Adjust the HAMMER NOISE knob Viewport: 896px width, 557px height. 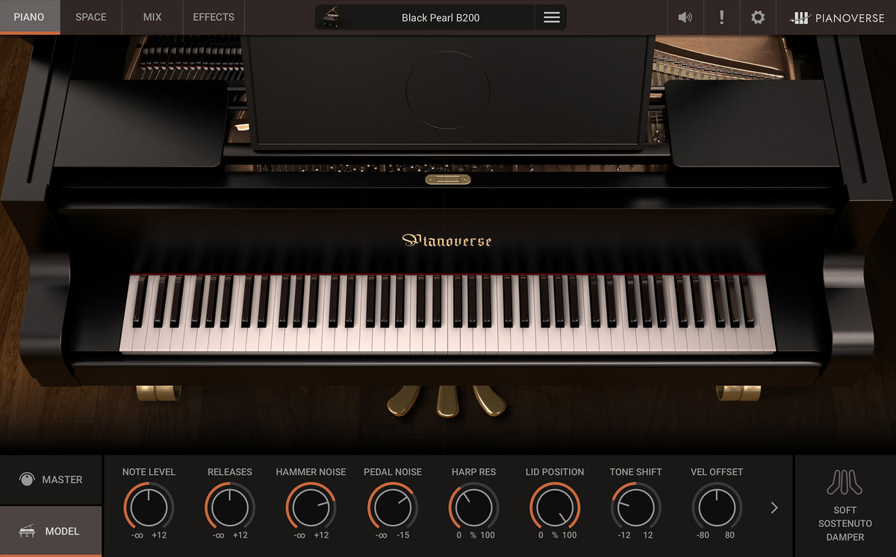(x=311, y=508)
